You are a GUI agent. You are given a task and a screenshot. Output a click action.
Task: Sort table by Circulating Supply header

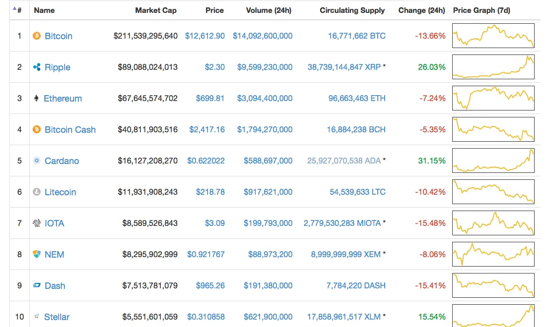pyautogui.click(x=352, y=10)
